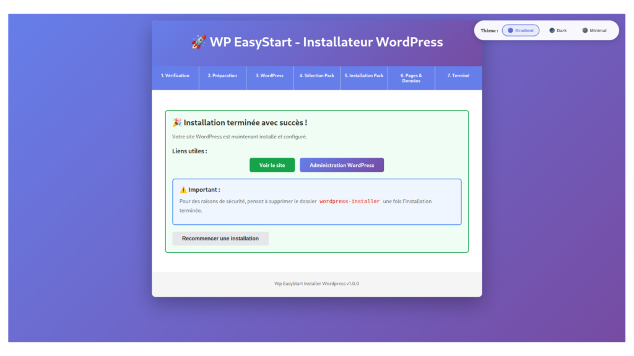The width and height of the screenshot is (634, 356).
Task: Select the Gradient theme option
Action: click(x=520, y=30)
